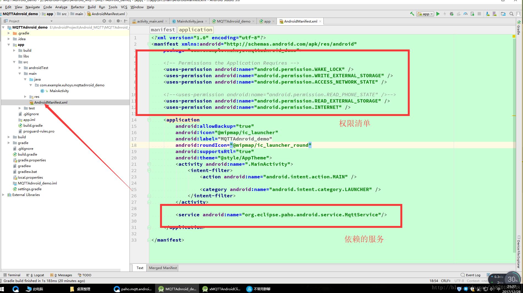Click the Make Project hammer icon

point(412,14)
